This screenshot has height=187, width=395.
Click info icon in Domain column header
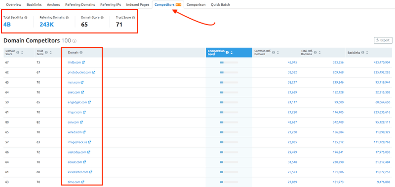coord(81,53)
